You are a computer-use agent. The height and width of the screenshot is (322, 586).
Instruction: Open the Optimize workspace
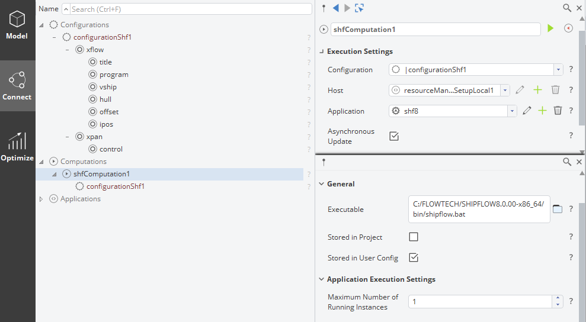pos(17,147)
